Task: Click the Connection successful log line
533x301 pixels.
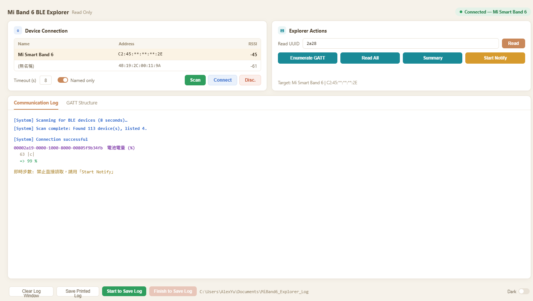Action: pos(51,139)
